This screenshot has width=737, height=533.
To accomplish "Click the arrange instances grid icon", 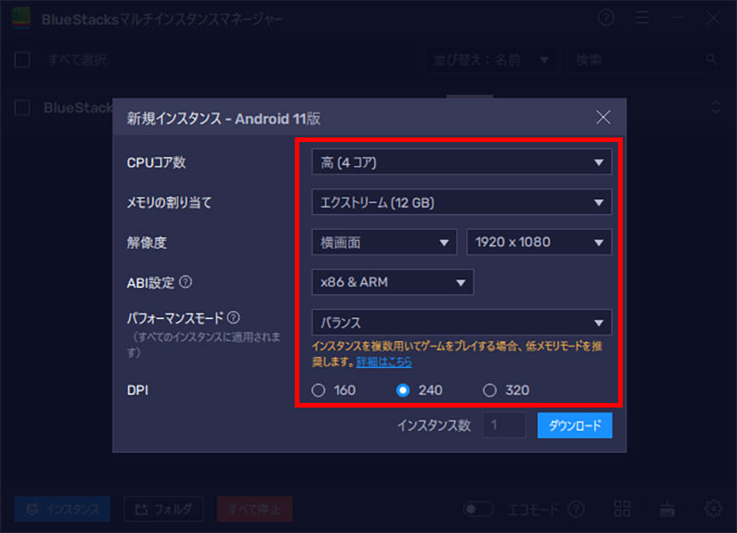I will tap(622, 508).
